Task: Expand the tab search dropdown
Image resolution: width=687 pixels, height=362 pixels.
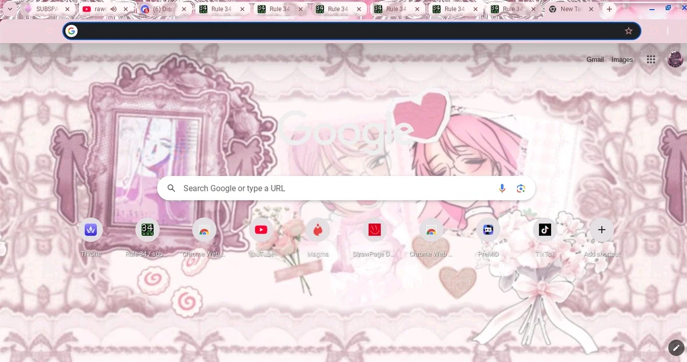Action: tap(10, 9)
